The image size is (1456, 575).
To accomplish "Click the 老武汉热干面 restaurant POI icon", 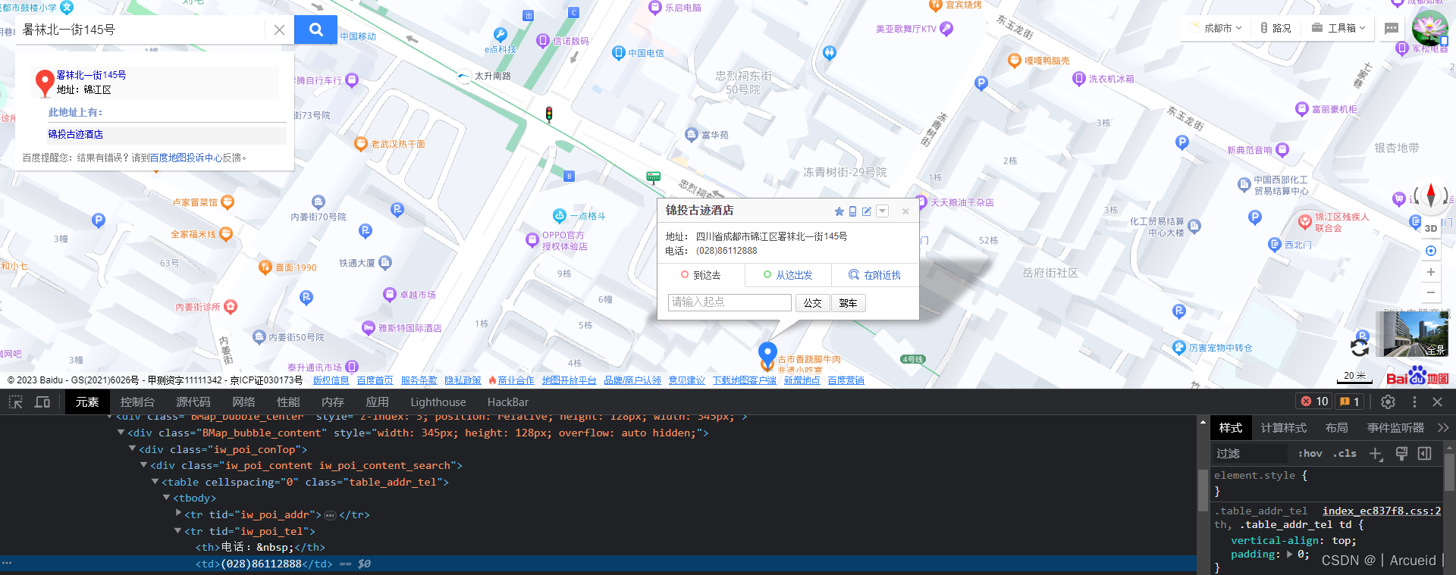I will (361, 144).
